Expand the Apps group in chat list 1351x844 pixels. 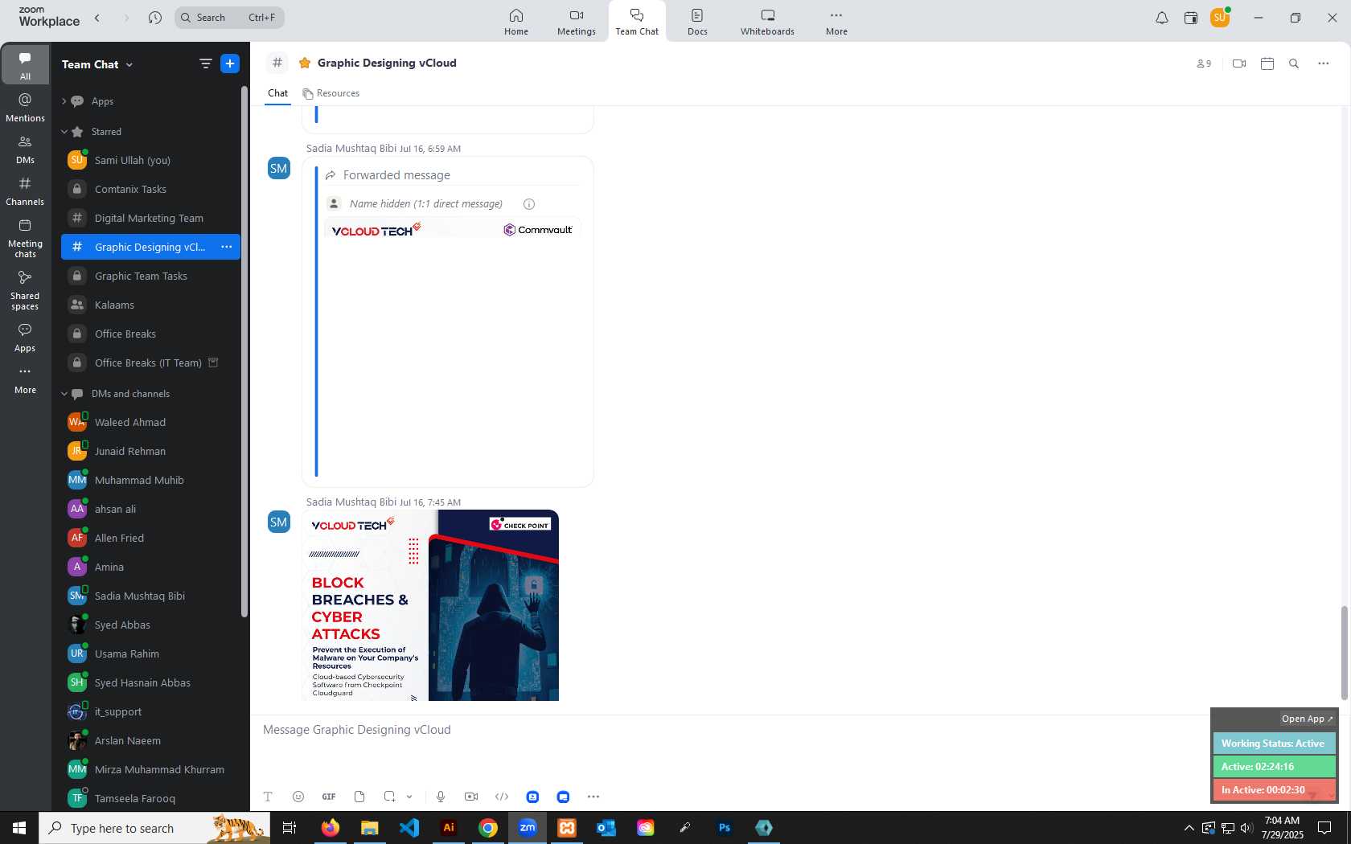point(64,101)
